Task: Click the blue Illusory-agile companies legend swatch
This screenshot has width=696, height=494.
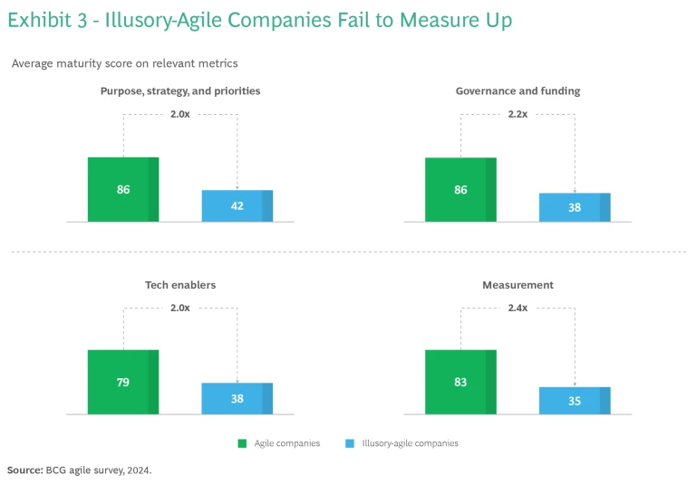Action: click(349, 443)
